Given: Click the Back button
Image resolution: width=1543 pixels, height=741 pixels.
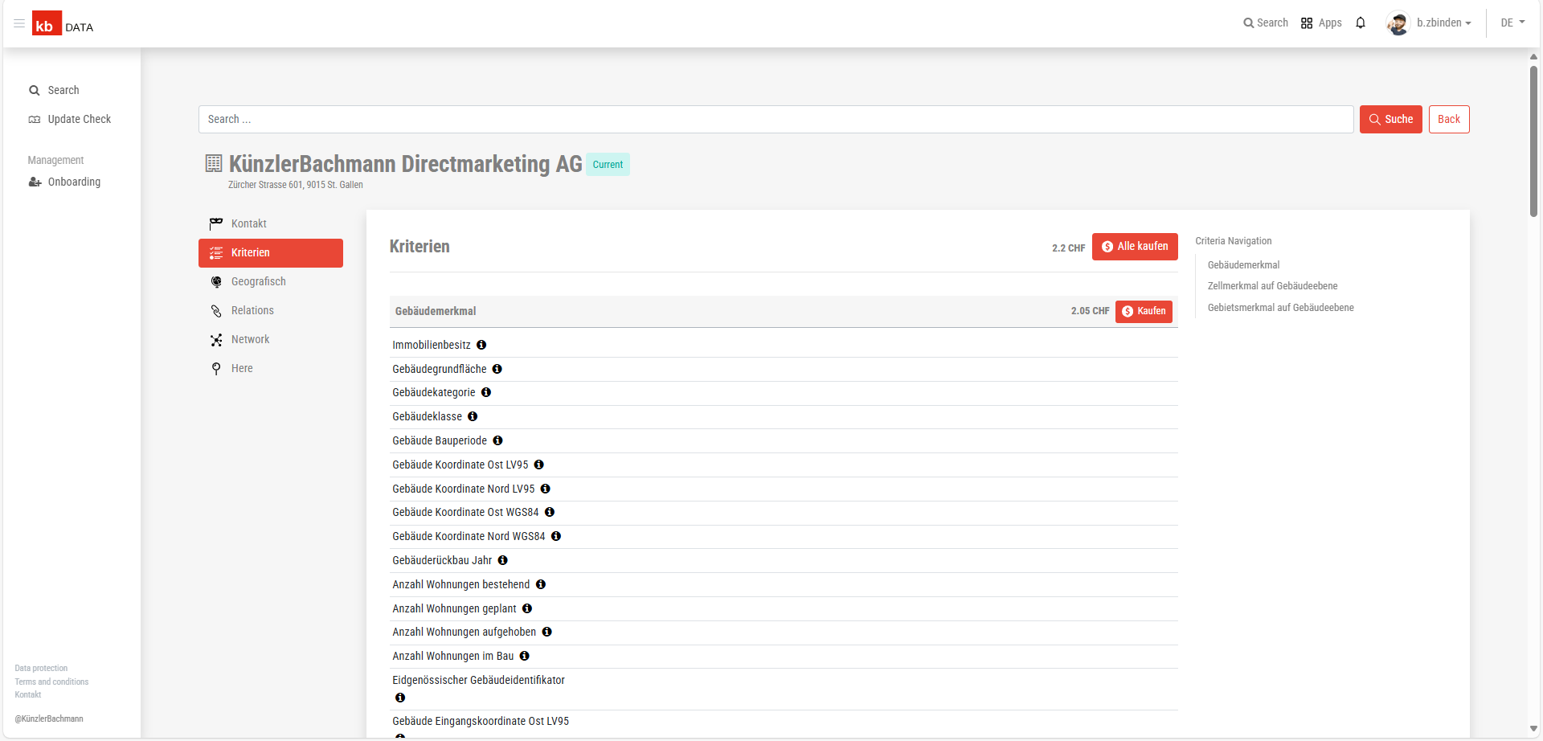Looking at the screenshot, I should pyautogui.click(x=1449, y=119).
